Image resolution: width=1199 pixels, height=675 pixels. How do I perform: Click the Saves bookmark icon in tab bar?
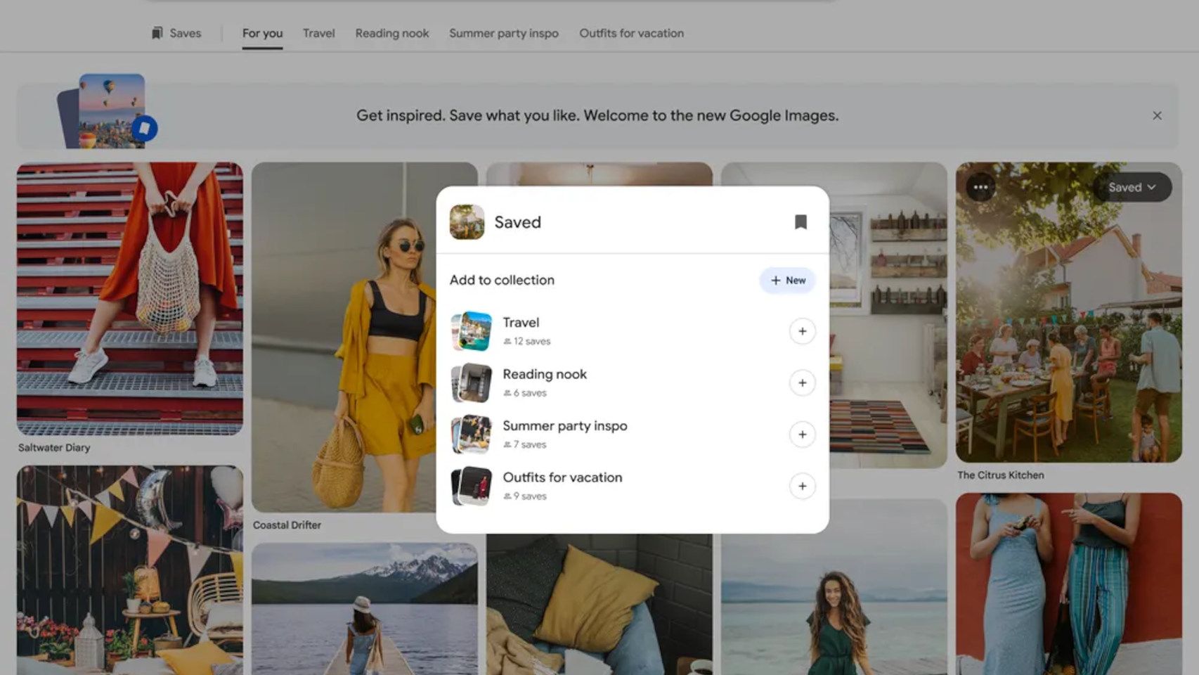tap(157, 33)
